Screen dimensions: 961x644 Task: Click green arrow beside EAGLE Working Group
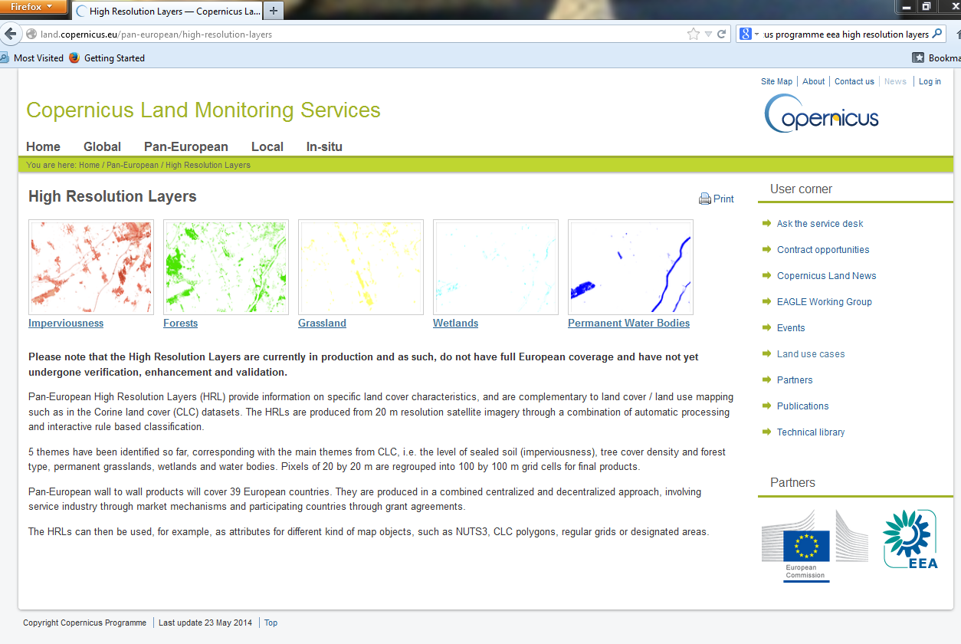point(766,301)
